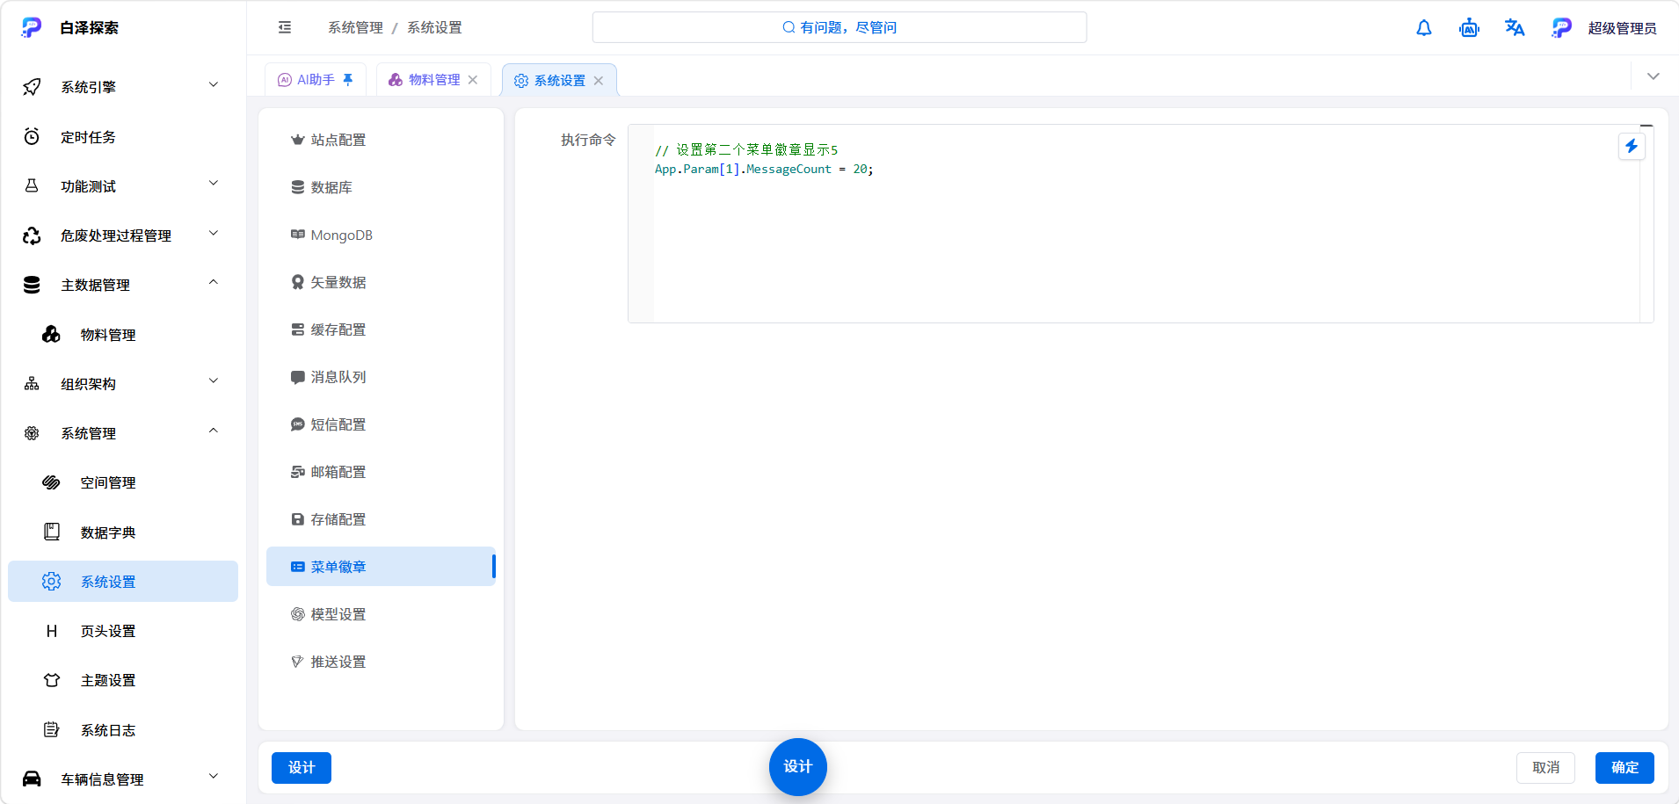This screenshot has width=1679, height=804.
Task: Click the round floating 设计 button
Action: coord(798,767)
